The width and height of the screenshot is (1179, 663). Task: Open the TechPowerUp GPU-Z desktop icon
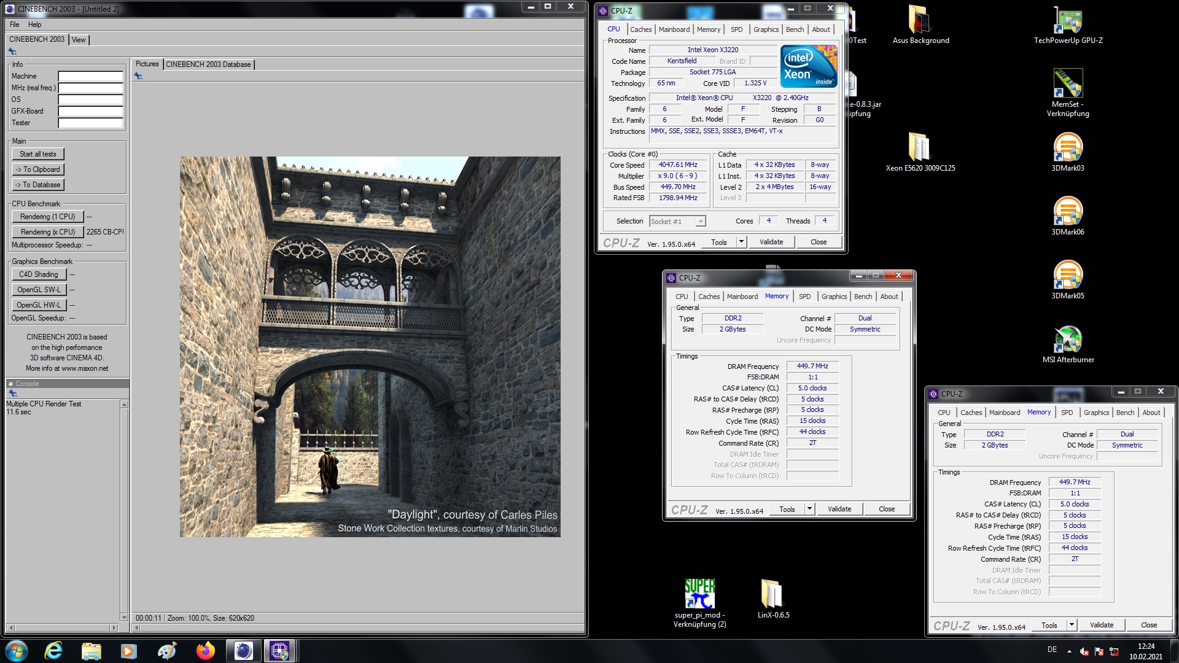tap(1068, 20)
